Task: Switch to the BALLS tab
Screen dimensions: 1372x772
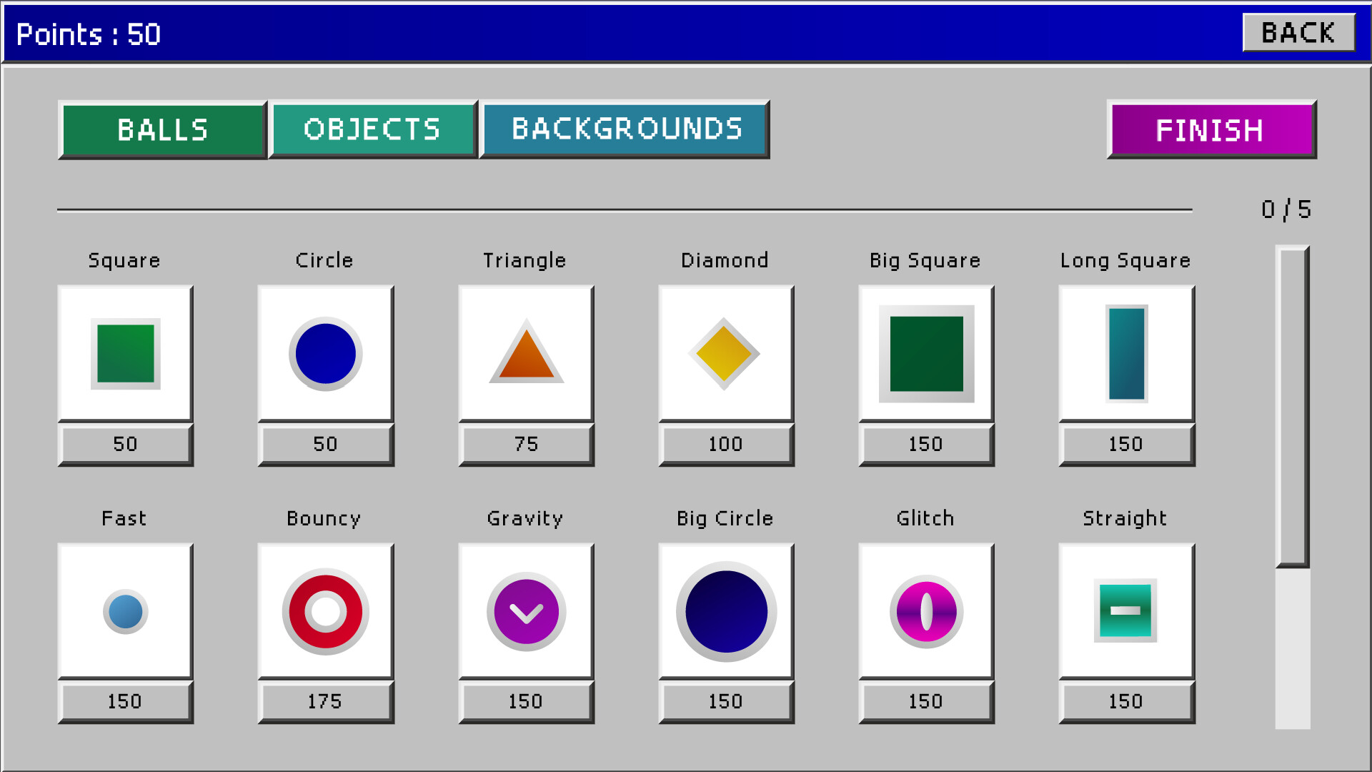Action: (x=163, y=129)
